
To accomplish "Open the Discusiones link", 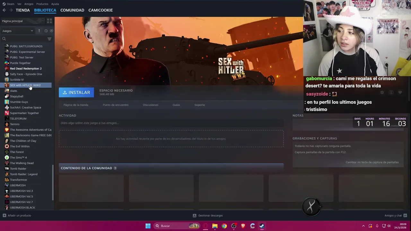I will click(151, 105).
